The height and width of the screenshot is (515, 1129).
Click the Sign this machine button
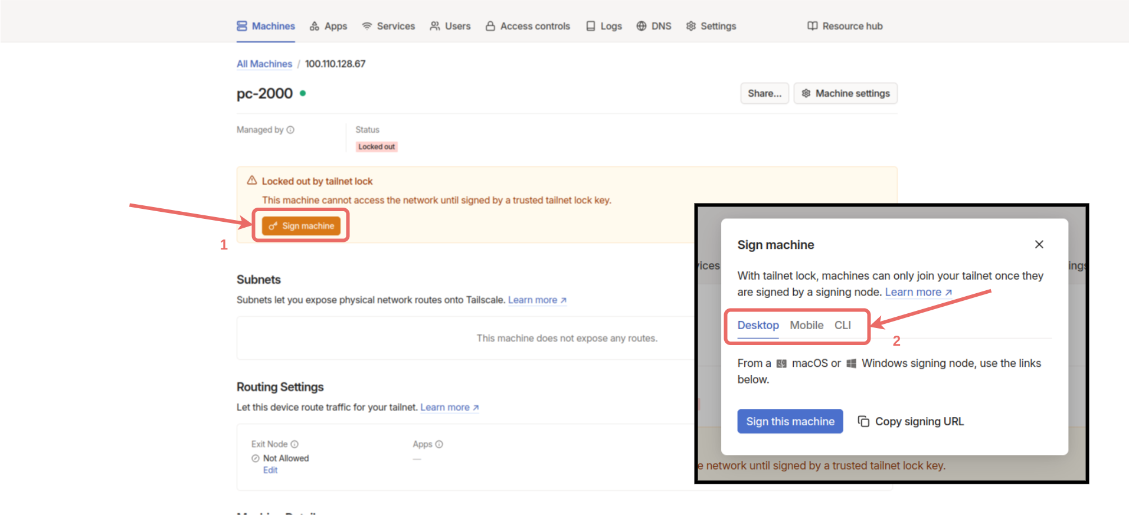tap(790, 421)
